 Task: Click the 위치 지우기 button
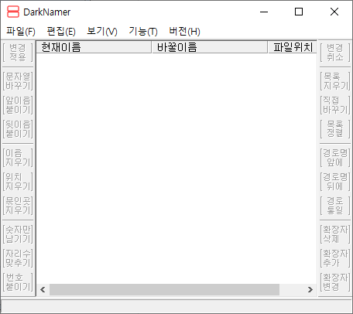coord(18,182)
